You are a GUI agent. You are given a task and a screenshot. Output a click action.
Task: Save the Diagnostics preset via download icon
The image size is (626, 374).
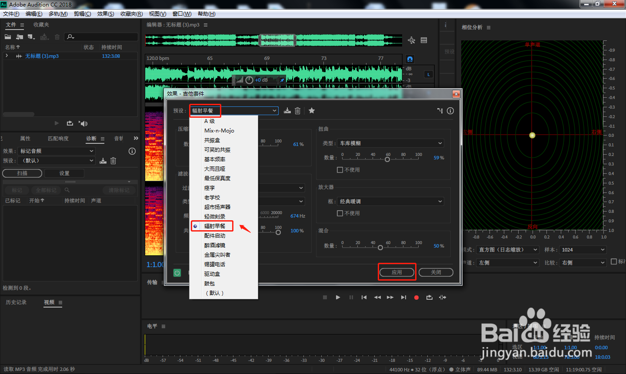pos(103,161)
